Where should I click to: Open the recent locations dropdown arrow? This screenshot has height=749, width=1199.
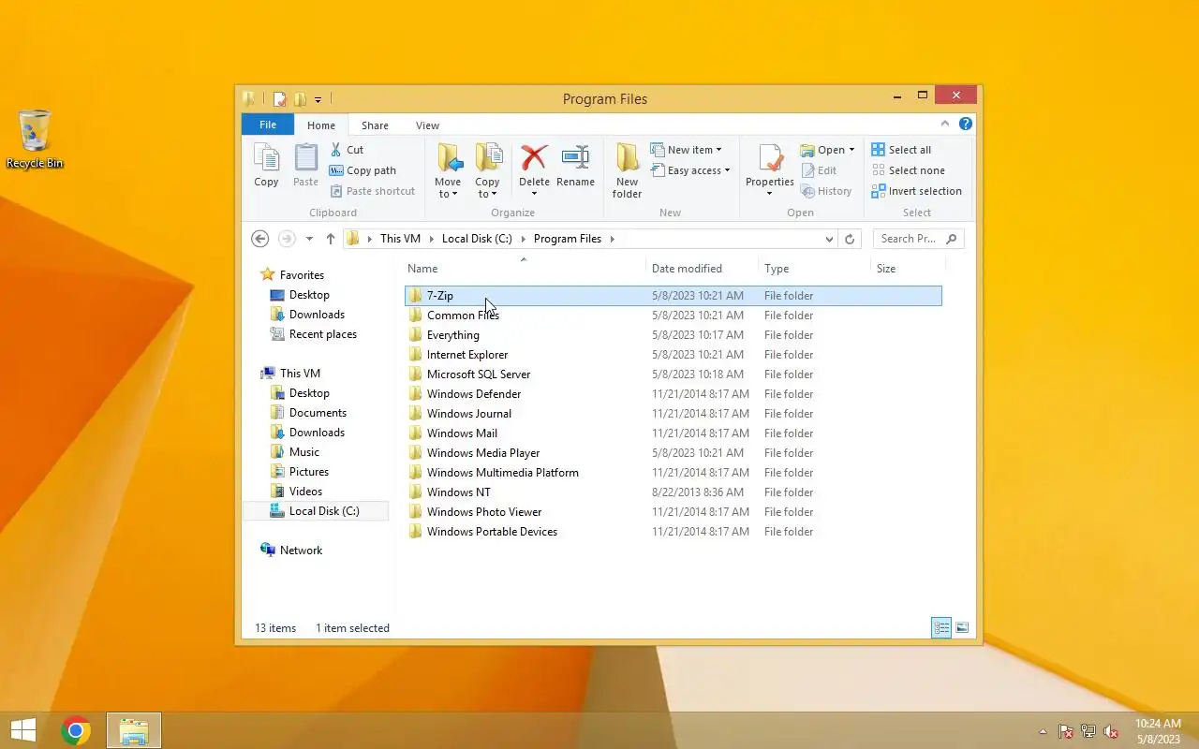(309, 239)
